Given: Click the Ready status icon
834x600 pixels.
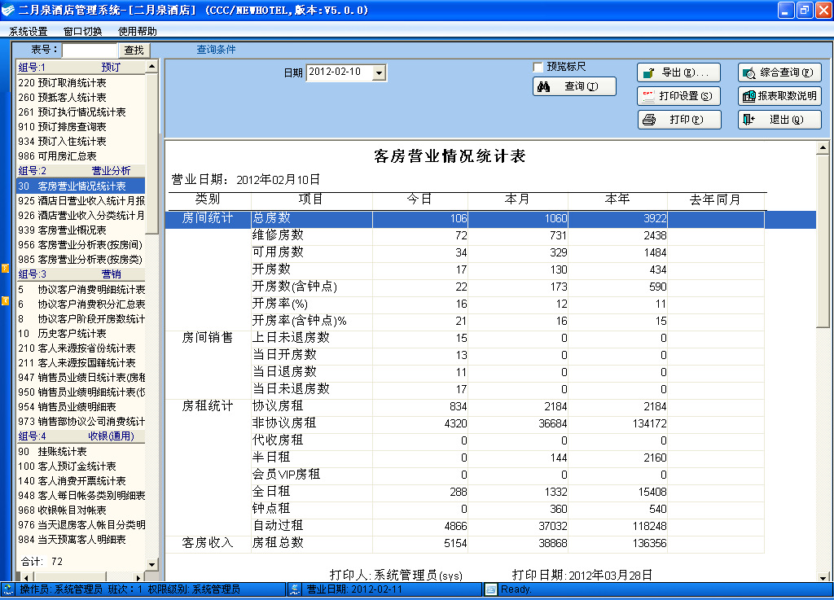Looking at the screenshot, I should [x=490, y=589].
